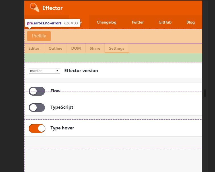The height and width of the screenshot is (172, 215).
Task: Open the Changelog navigation link
Action: coord(107,22)
